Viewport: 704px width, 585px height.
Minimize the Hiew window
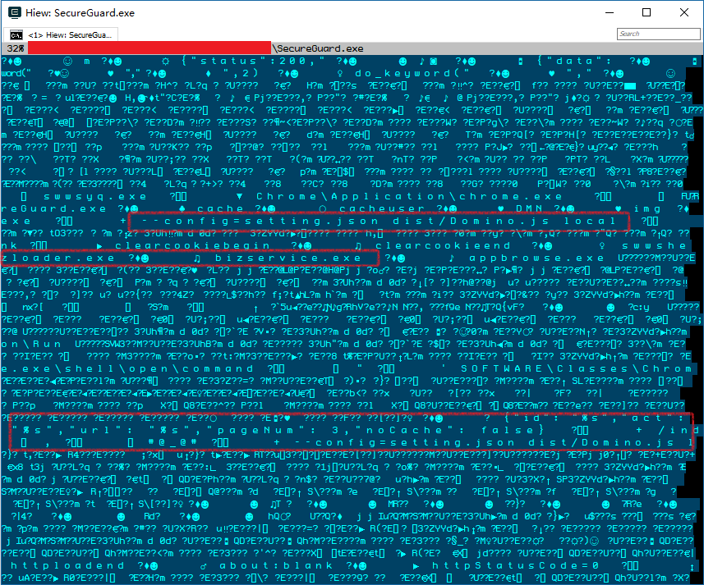click(608, 12)
